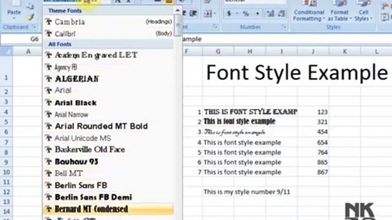
Task: Click the TrueType icon beside Arial Black
Action: [x=48, y=103]
